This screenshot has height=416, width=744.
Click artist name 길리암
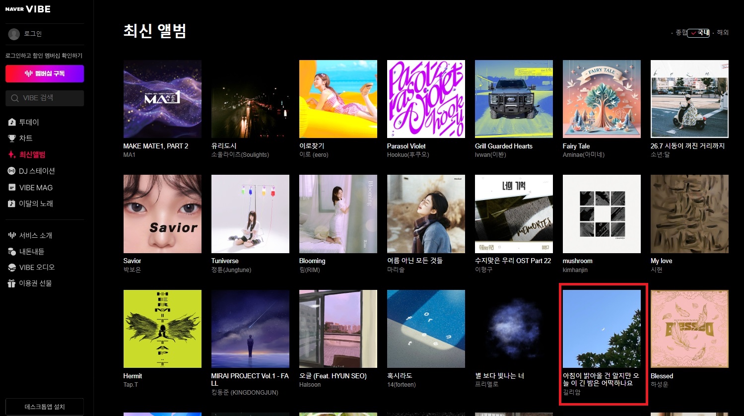pyautogui.click(x=571, y=392)
